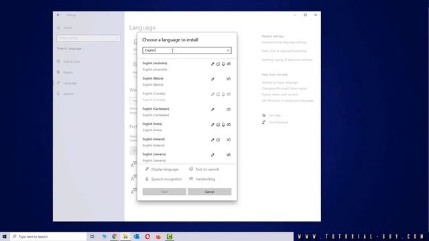The image size is (429, 241).
Task: Open the green Camtasia taskbar app
Action: click(170, 236)
